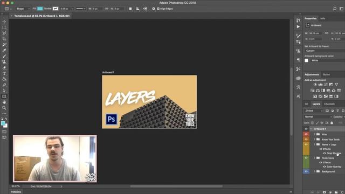Select the Rectangle shape tool
Image resolution: width=345 pixels, height=194 pixels.
point(4,96)
